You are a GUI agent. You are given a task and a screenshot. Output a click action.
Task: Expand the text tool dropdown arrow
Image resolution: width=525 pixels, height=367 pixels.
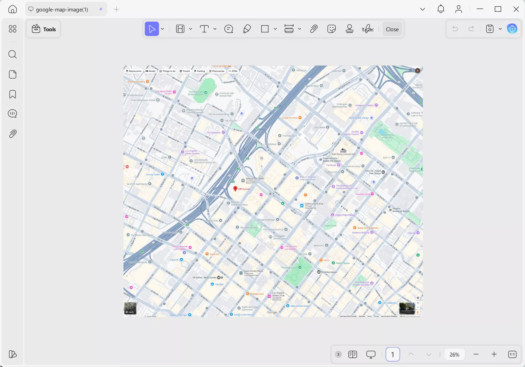215,29
